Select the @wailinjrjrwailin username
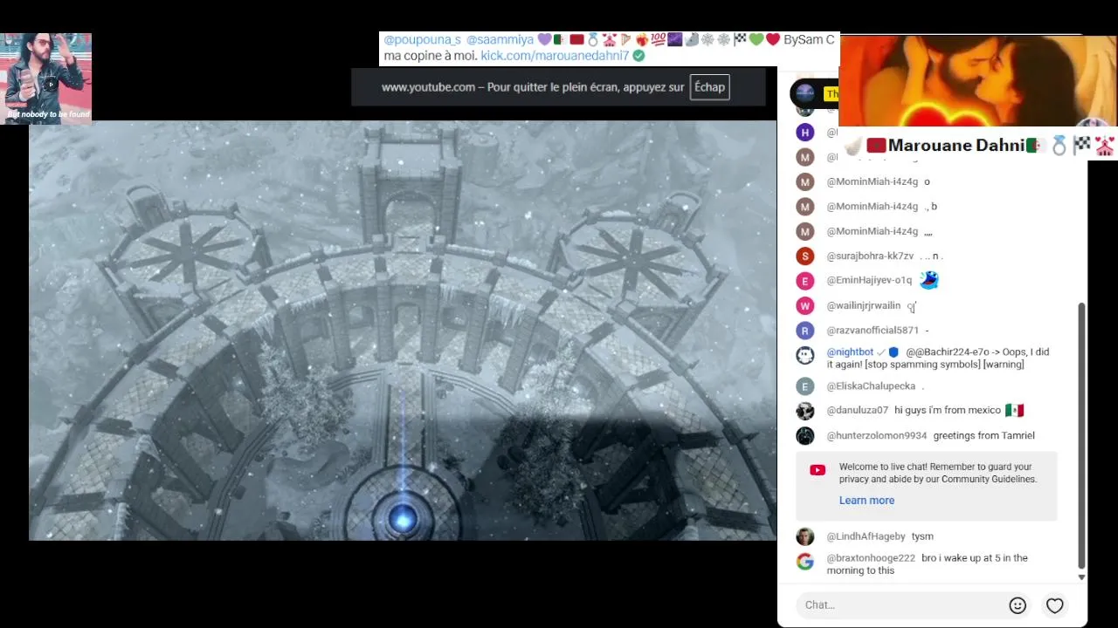This screenshot has width=1118, height=628. [x=864, y=305]
